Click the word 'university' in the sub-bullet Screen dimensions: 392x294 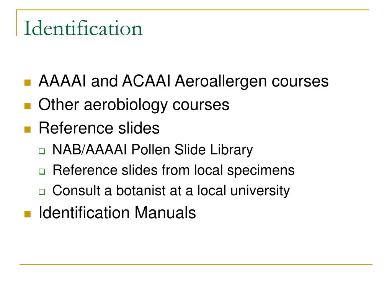click(260, 191)
